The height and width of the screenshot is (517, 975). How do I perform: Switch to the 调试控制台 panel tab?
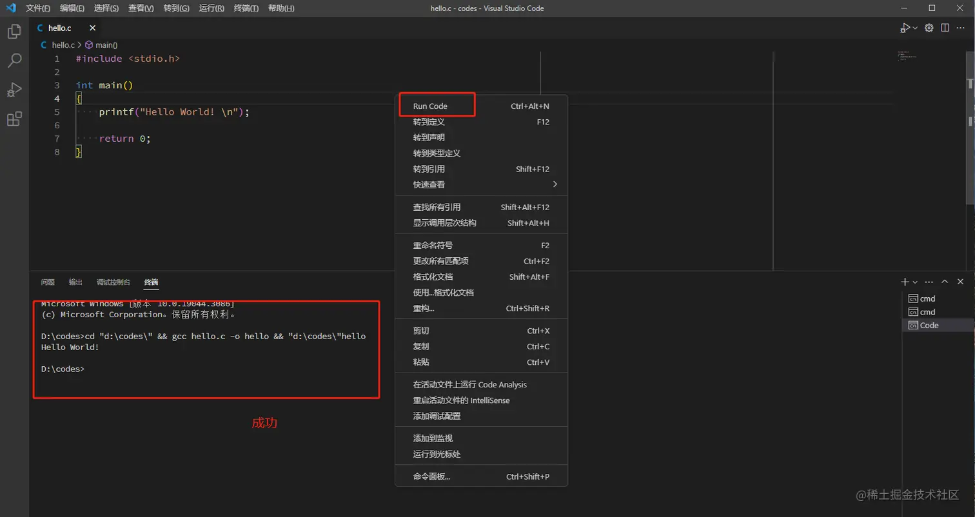(x=113, y=282)
